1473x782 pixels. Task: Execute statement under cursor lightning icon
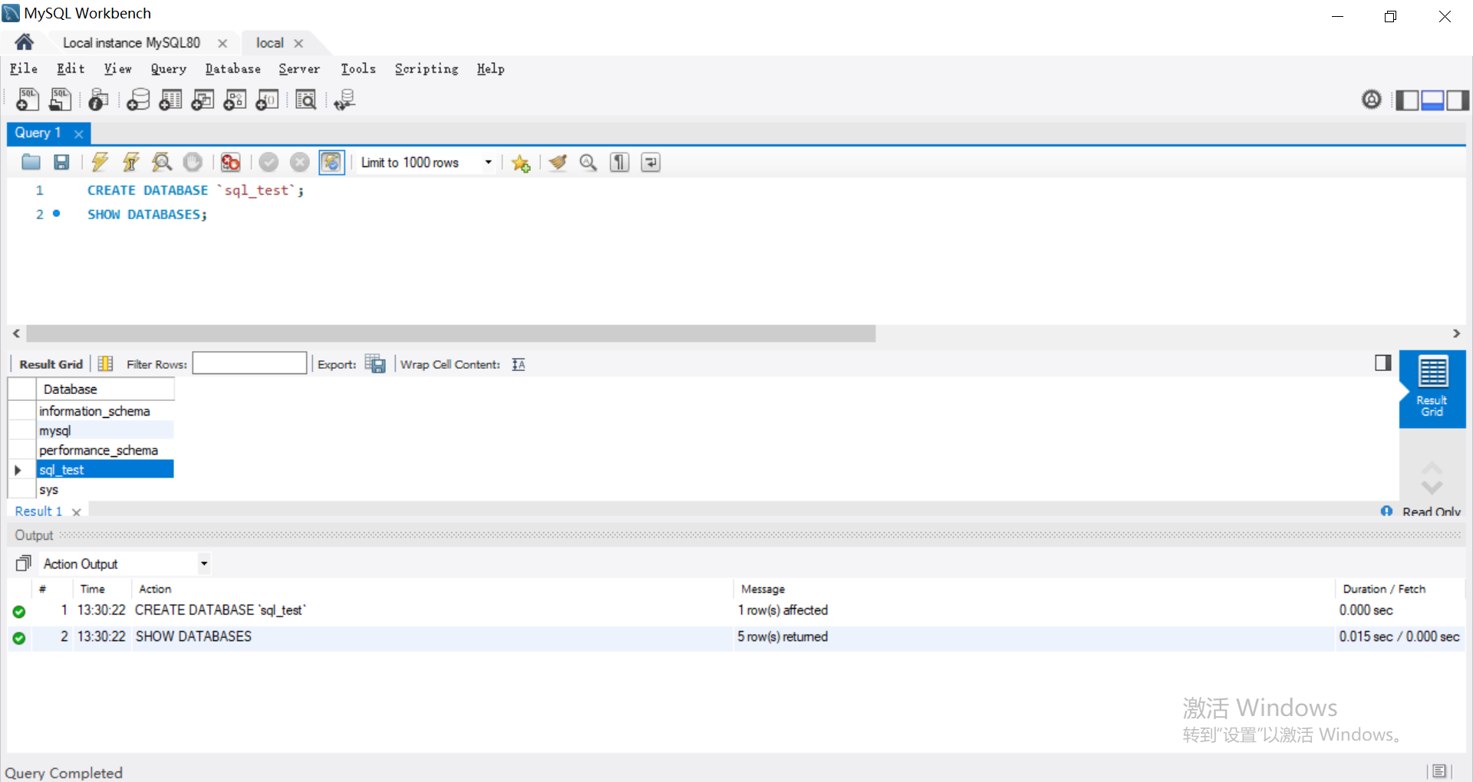click(131, 163)
